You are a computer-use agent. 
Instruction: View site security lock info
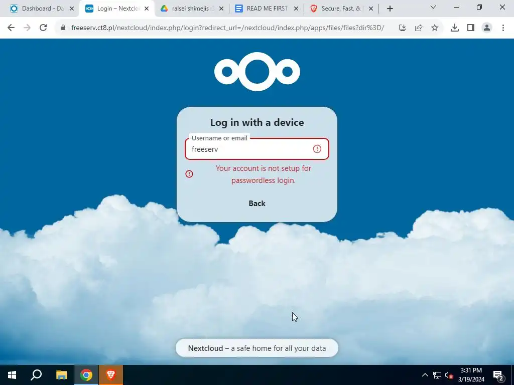tap(63, 28)
